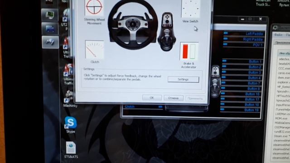Select Left Paddle in the profiler window
Image resolution: width=290 pixels, height=163 pixels.
coord(244,34)
